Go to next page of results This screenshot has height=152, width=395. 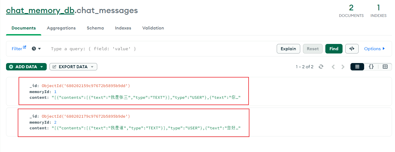click(343, 67)
